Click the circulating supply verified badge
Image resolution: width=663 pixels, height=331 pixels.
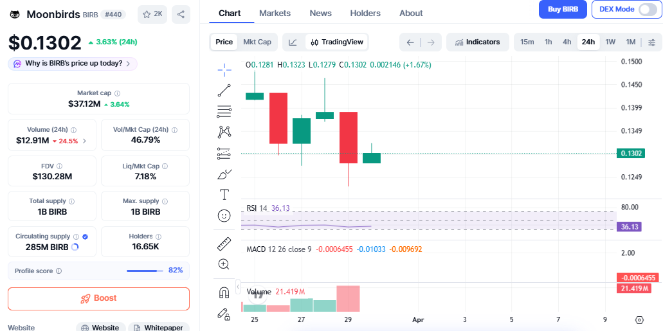pos(85,237)
